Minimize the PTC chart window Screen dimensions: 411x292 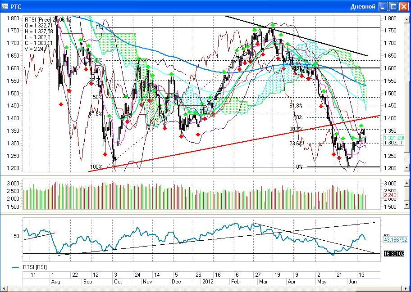coord(384,7)
